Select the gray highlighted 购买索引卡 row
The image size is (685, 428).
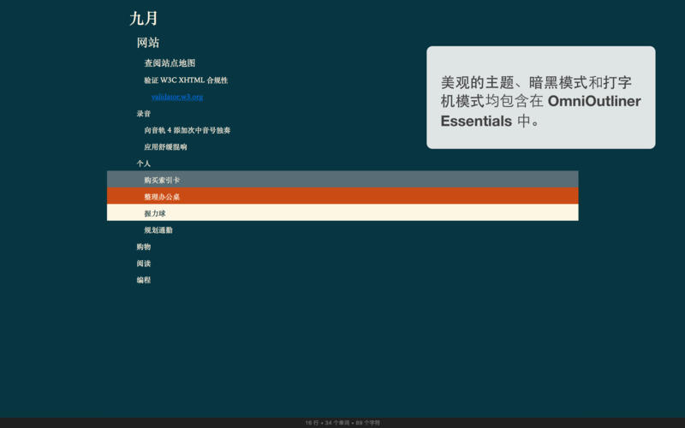pyautogui.click(x=162, y=180)
